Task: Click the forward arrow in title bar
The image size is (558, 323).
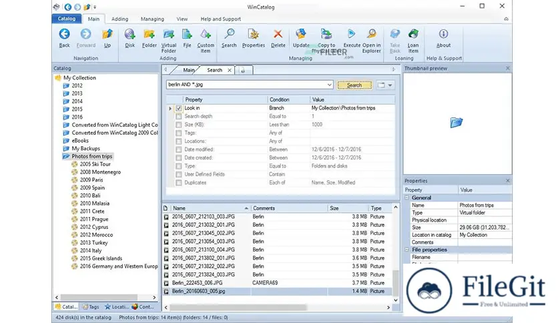Action: (x=77, y=7)
